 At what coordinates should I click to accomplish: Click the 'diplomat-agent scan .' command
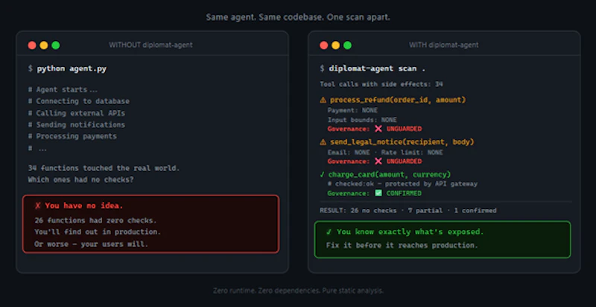pos(377,69)
